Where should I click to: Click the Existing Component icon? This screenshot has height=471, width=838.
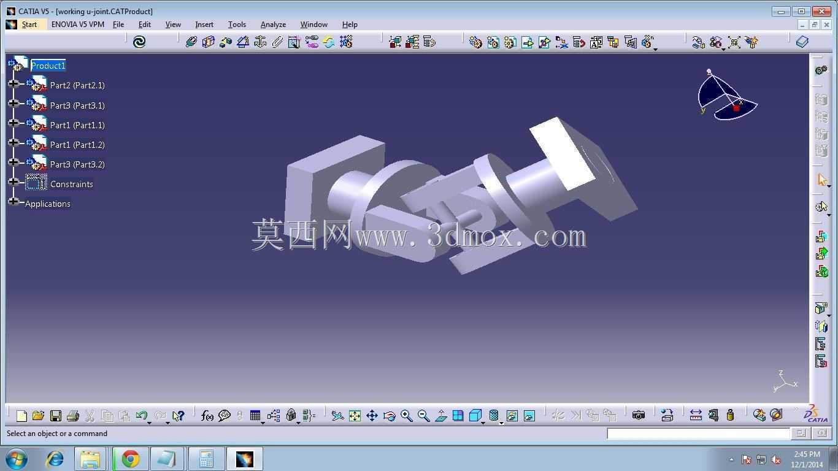coord(527,42)
